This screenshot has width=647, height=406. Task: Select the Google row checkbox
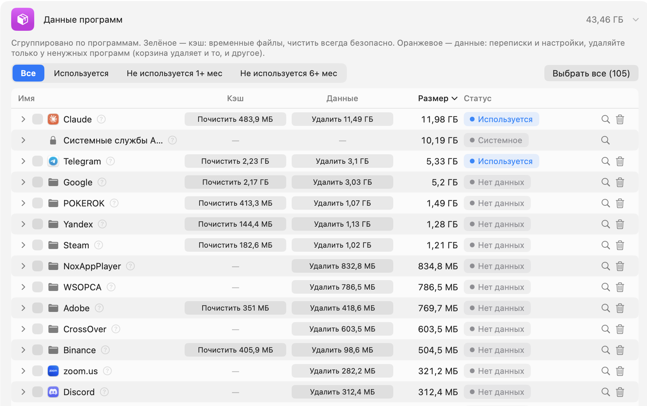point(38,182)
